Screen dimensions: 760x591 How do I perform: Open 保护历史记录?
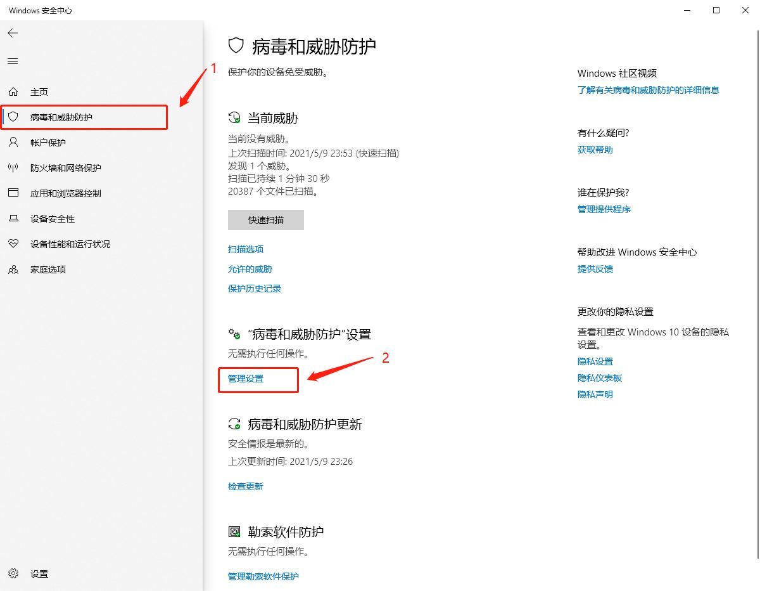(254, 288)
